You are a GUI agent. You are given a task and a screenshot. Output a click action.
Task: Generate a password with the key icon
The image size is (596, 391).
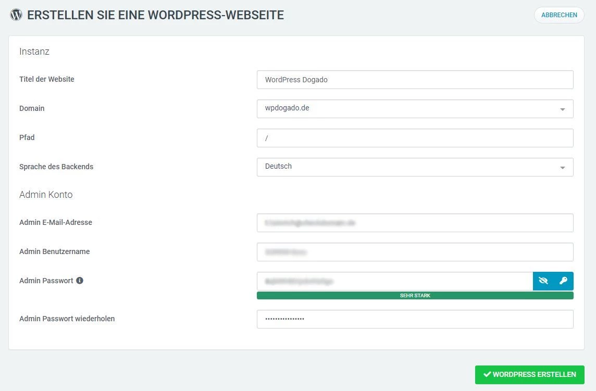click(x=563, y=281)
